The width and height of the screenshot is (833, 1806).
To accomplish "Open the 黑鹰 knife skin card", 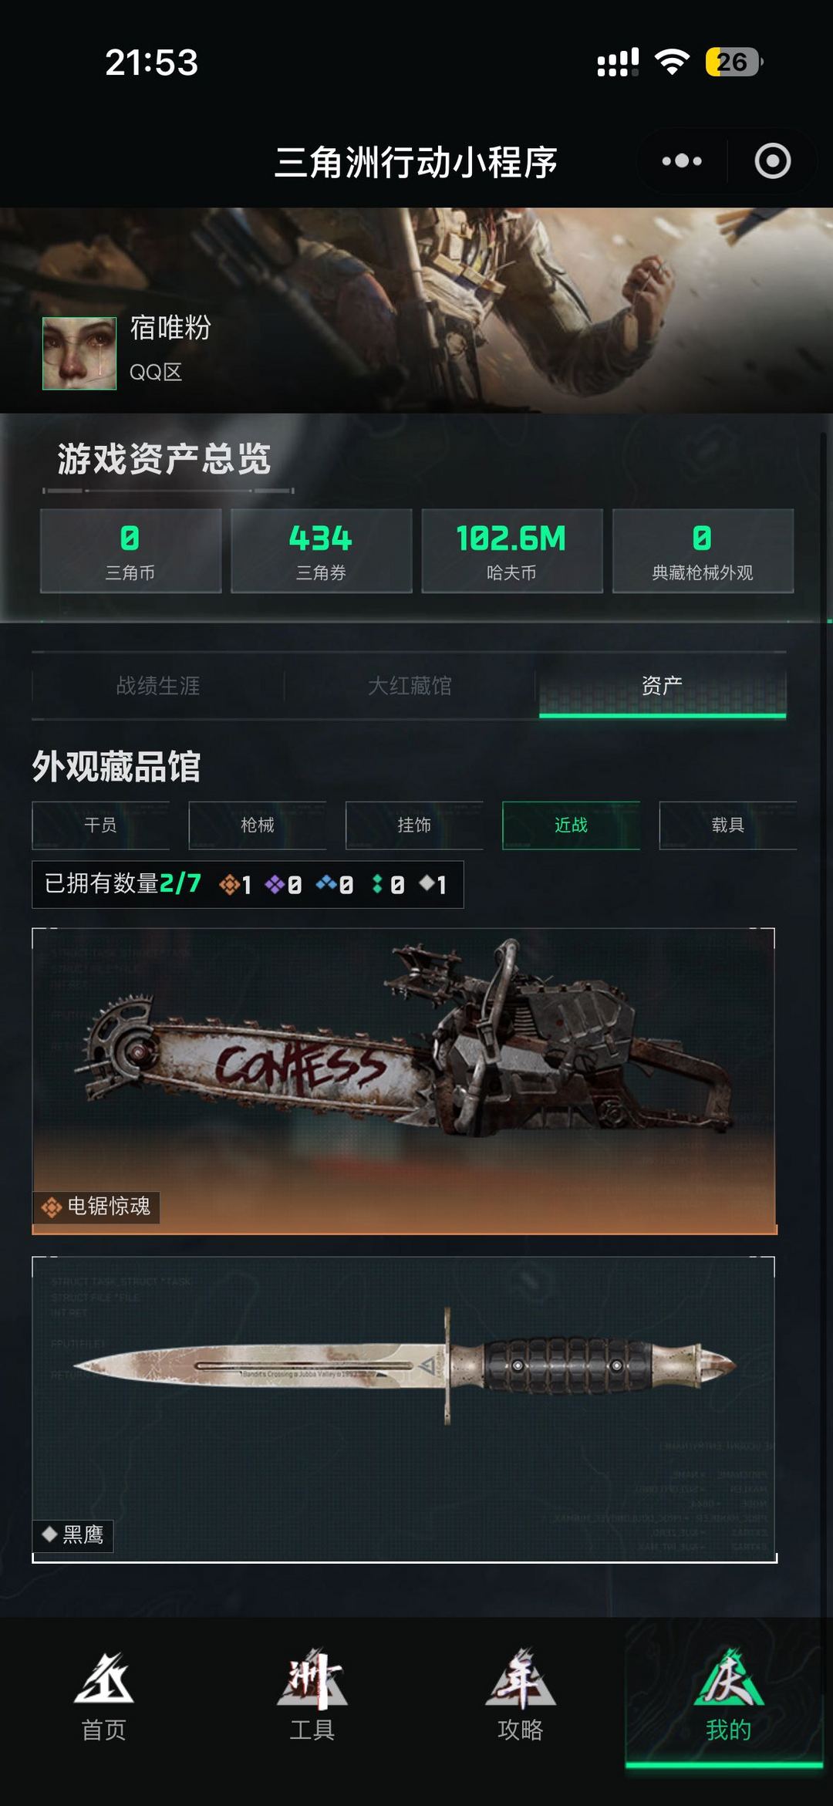I will (403, 1409).
